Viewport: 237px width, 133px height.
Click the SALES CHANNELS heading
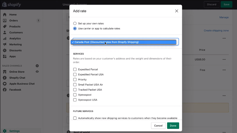(x=12, y=66)
